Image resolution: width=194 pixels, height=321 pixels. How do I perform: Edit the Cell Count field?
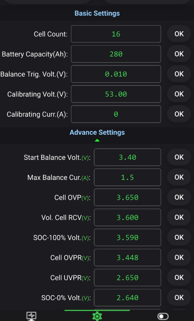[116, 34]
